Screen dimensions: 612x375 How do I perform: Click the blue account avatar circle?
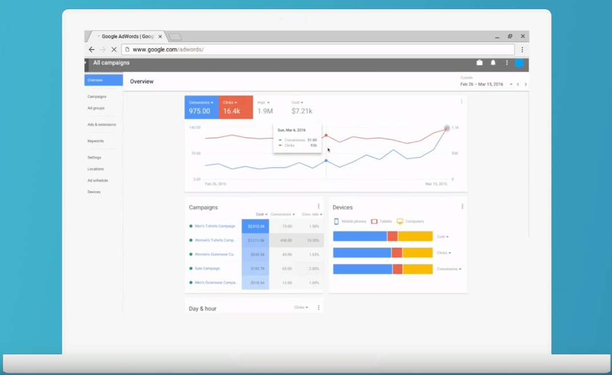tap(519, 63)
